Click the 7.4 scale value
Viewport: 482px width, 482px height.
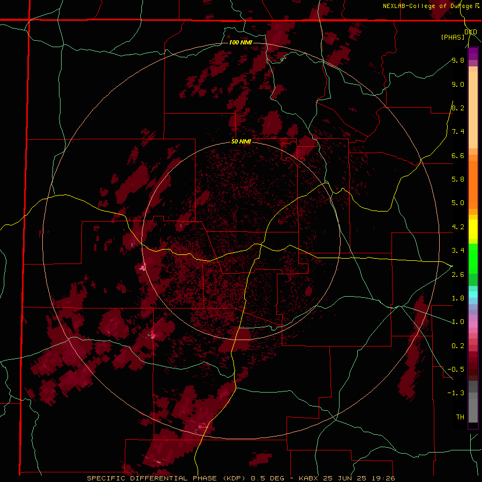pos(458,132)
